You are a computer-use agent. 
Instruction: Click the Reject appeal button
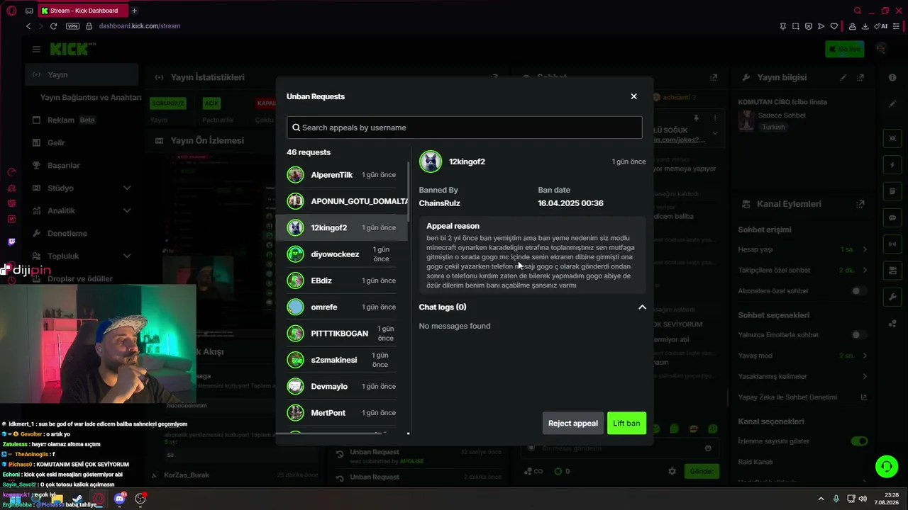coord(573,424)
